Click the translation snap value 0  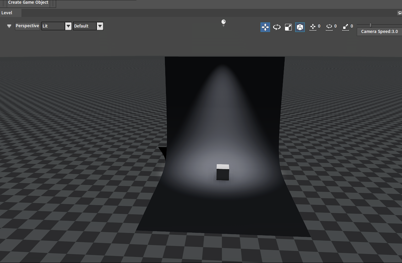(x=319, y=26)
